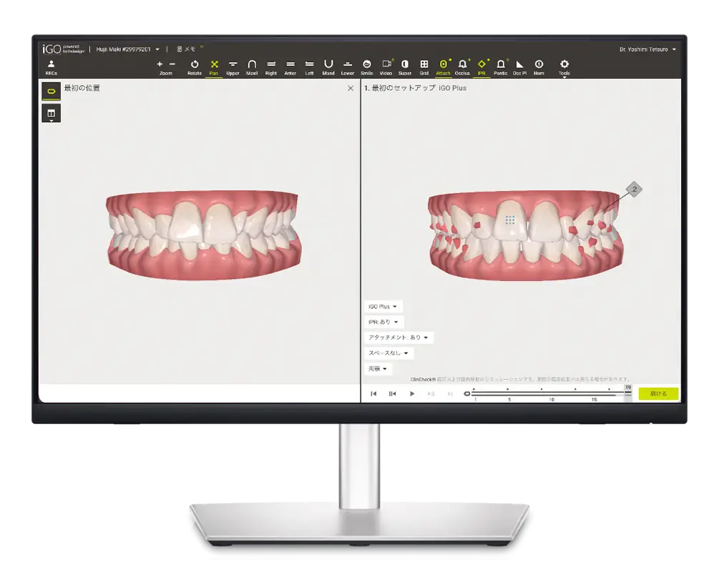Open Dr. Yoshimi Tetsuro account menu
Viewport: 719px width, 575px height.
647,49
